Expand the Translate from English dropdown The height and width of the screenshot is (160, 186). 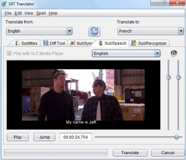tap(69, 31)
